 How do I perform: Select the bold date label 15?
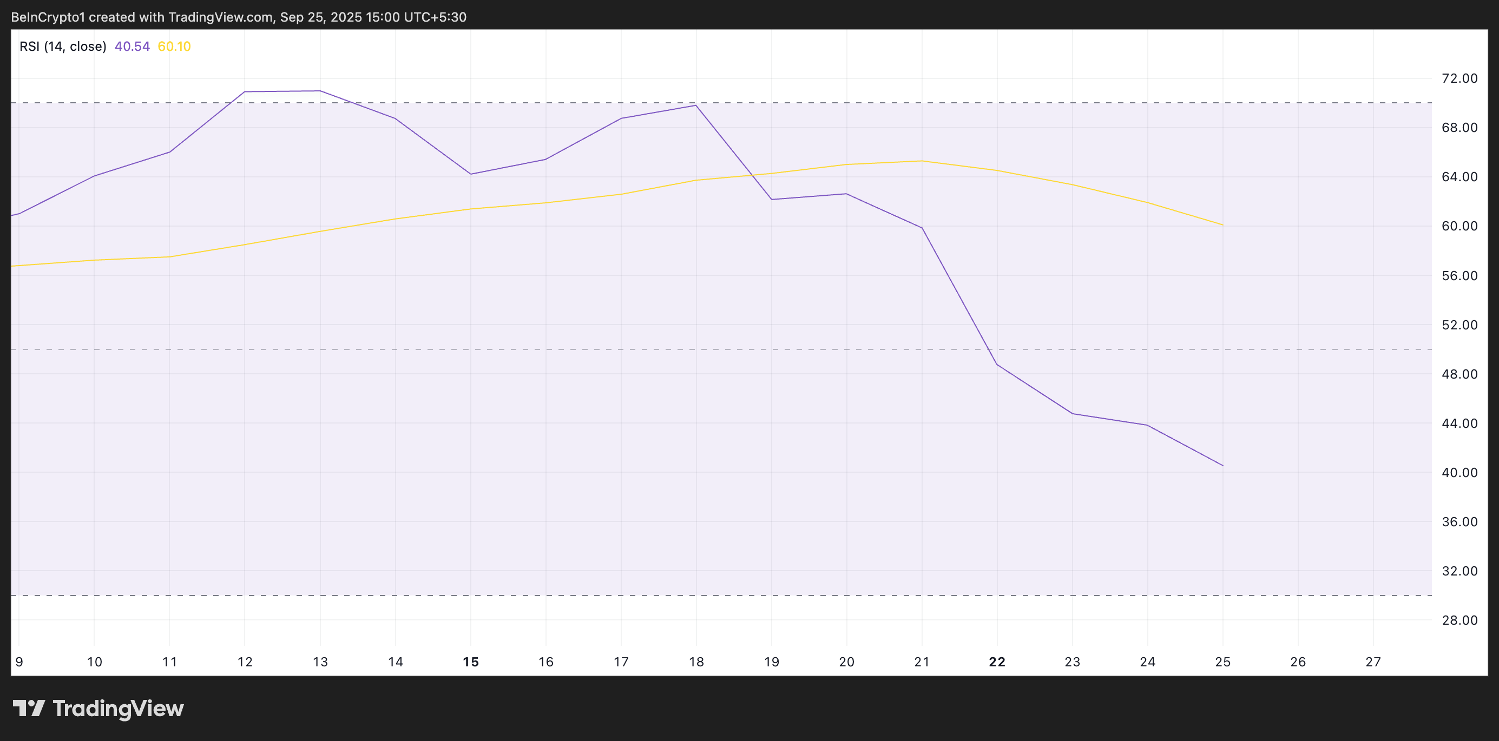click(x=470, y=662)
